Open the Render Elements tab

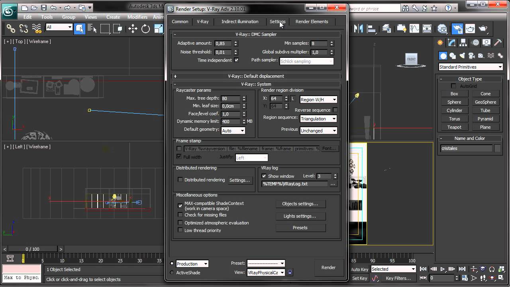tap(312, 22)
